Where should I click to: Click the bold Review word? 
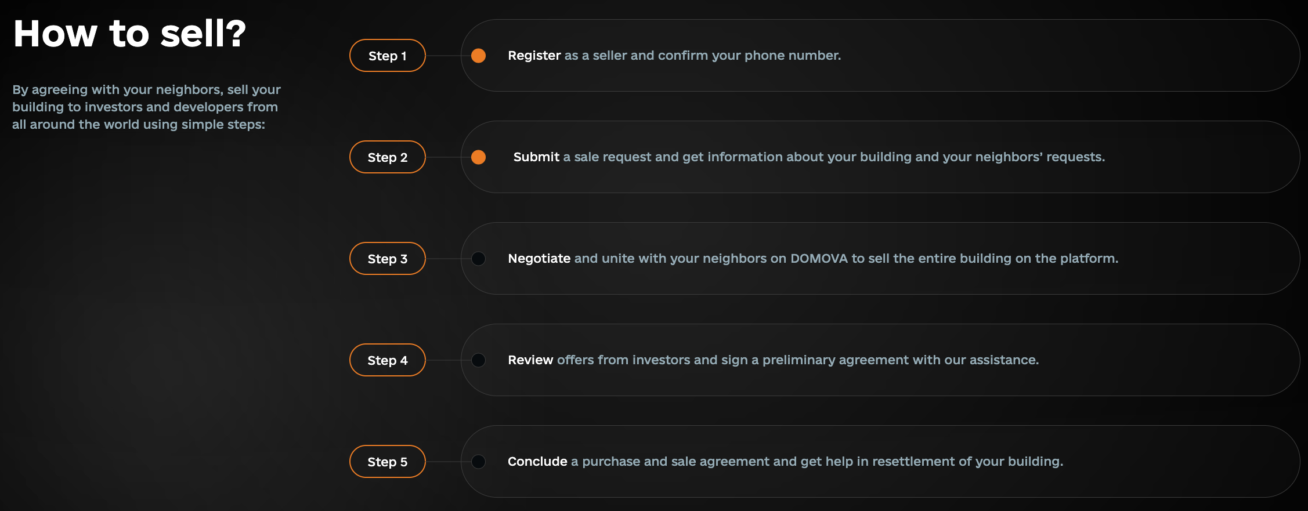tap(530, 360)
